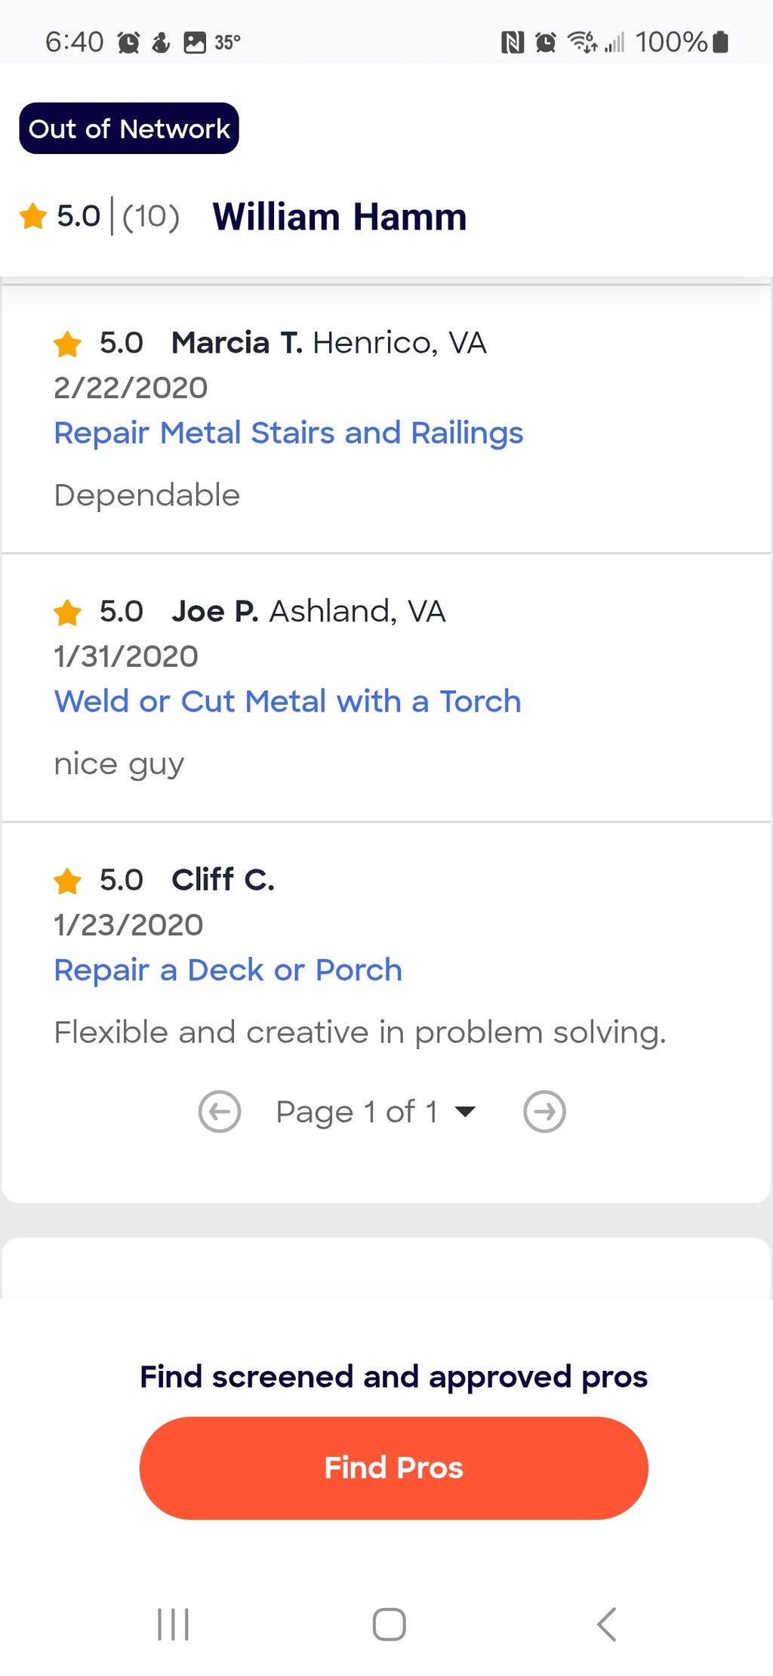Image resolution: width=773 pixels, height=1676 pixels.
Task: Tap the star icon on Cliff C. review
Action: 68,881
